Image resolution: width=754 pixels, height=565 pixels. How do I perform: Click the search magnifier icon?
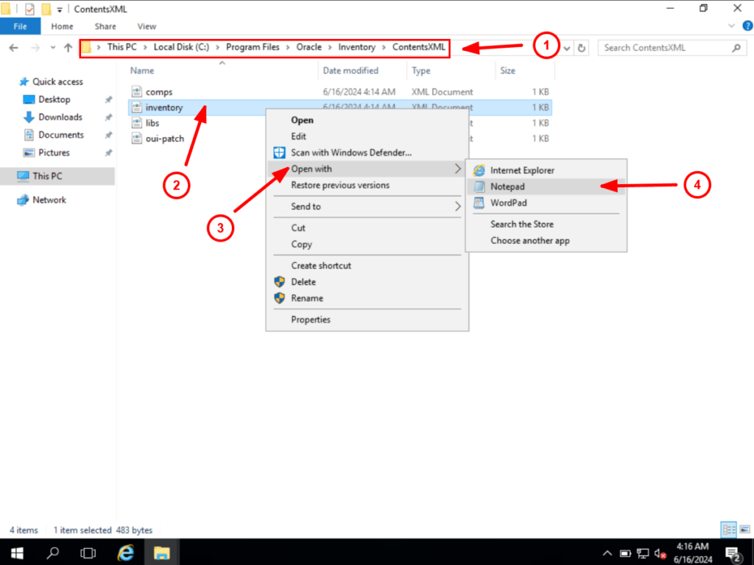pos(736,48)
